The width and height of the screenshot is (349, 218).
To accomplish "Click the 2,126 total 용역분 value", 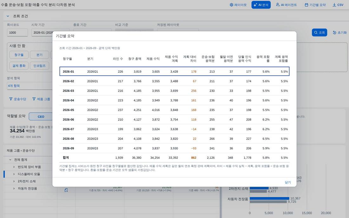I will (x=211, y=158).
